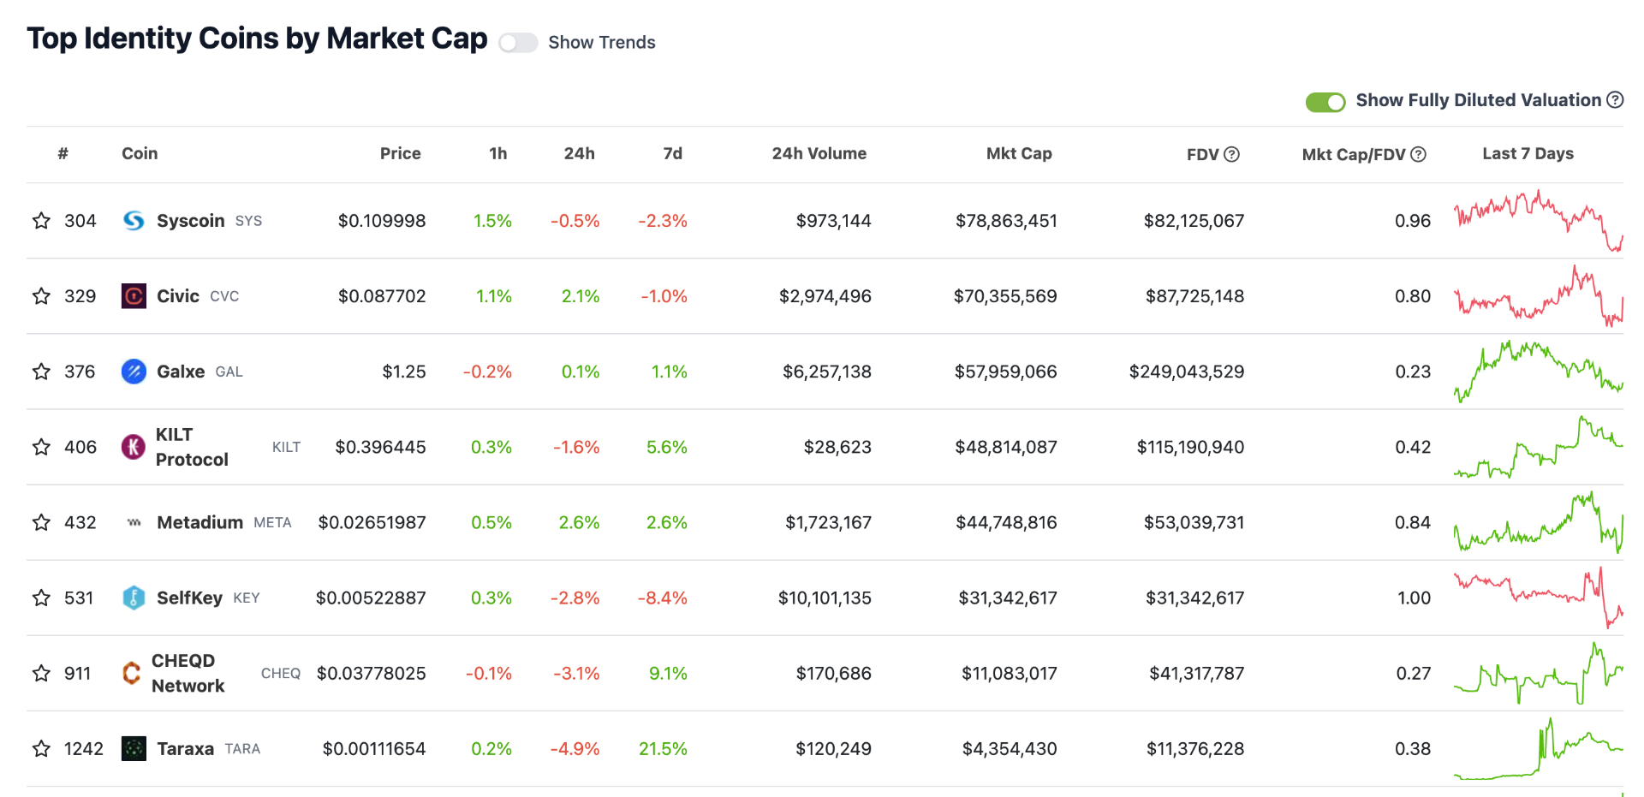1644x797 pixels.
Task: Click Syscoin price $0.109998
Action: pyautogui.click(x=382, y=221)
